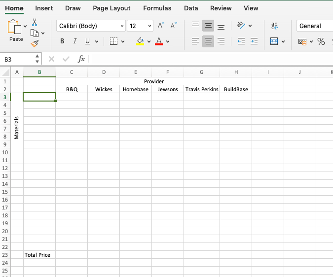Click the Copy icon
The height and width of the screenshot is (277, 333).
pyautogui.click(x=35, y=33)
